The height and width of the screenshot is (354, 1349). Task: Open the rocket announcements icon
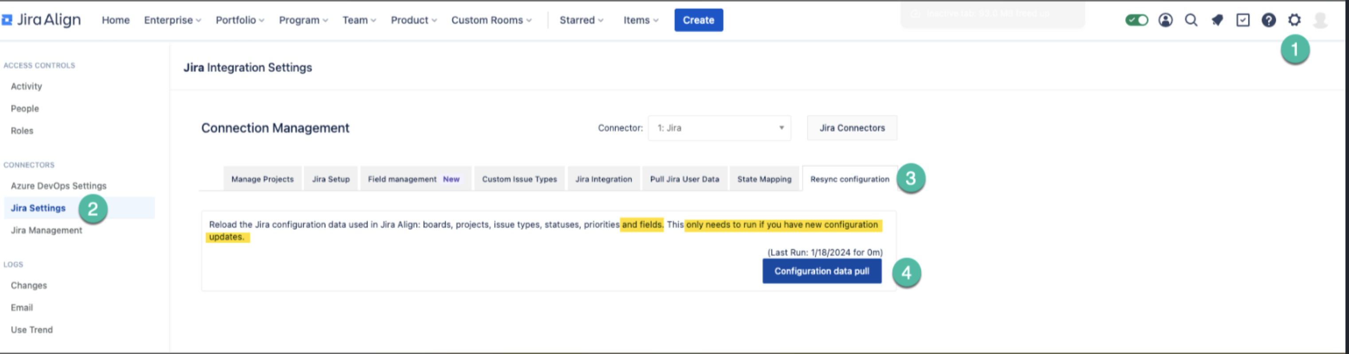click(1217, 20)
